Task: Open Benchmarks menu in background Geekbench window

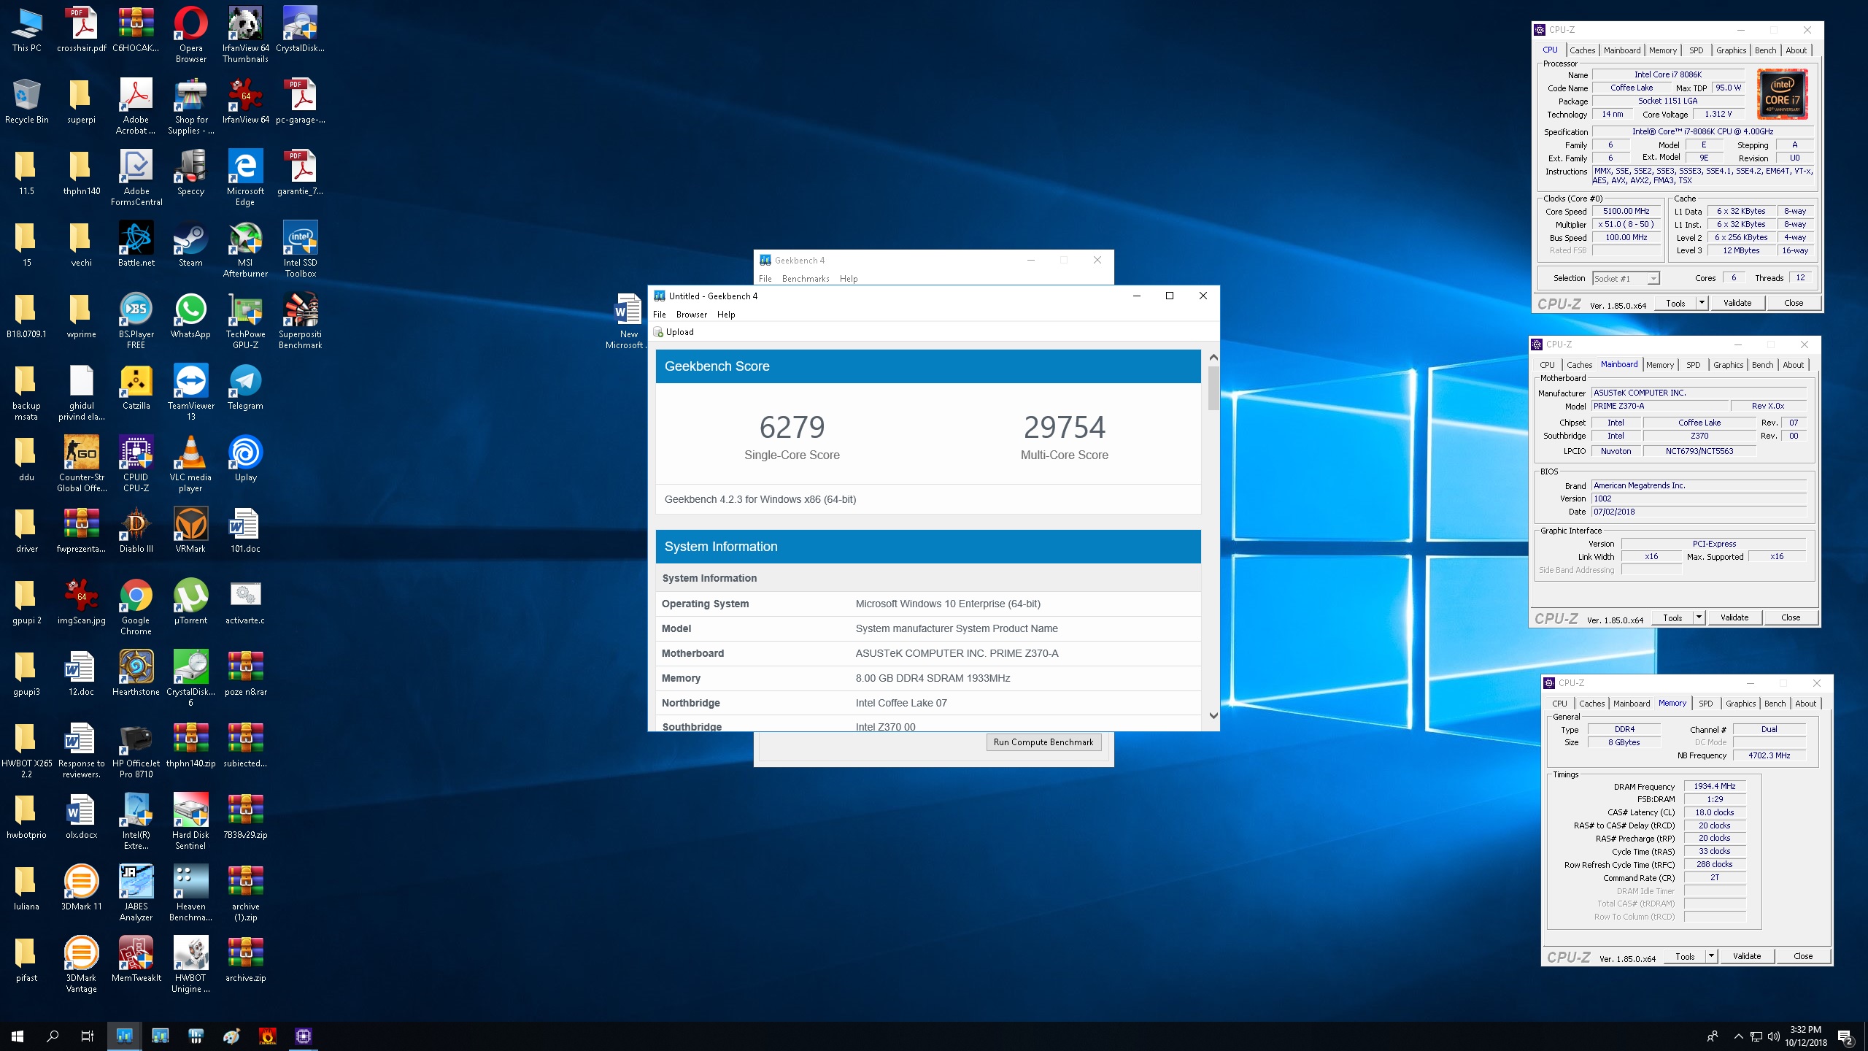Action: point(805,279)
